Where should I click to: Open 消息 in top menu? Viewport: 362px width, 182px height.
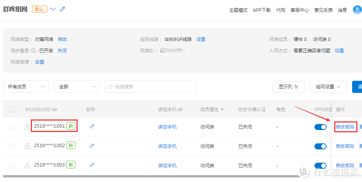tap(342, 10)
